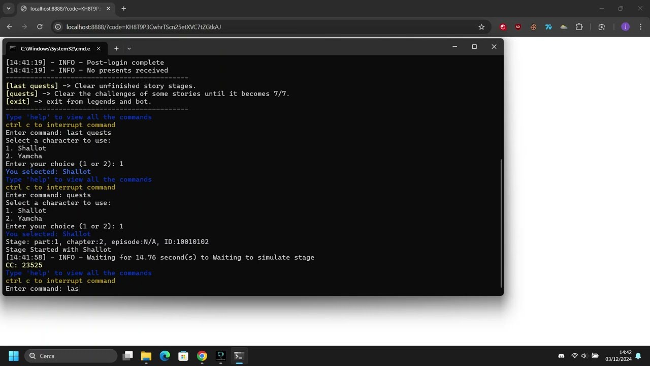
Task: Open Task View on the taskbar
Action: (x=128, y=356)
